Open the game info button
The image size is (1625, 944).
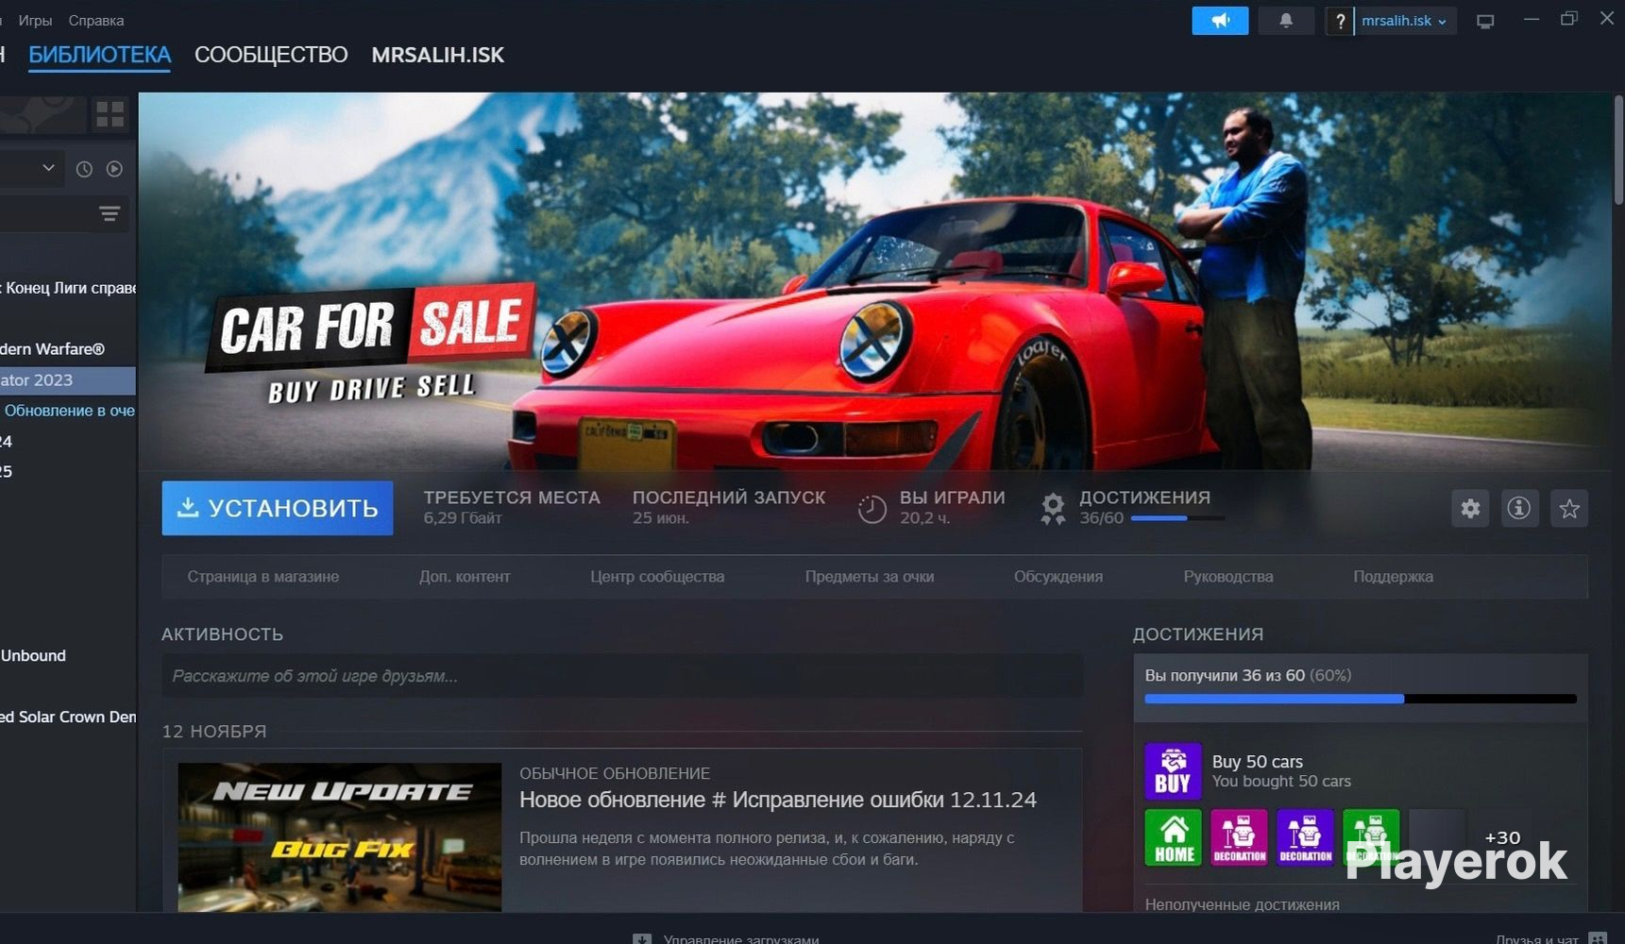pyautogui.click(x=1519, y=509)
